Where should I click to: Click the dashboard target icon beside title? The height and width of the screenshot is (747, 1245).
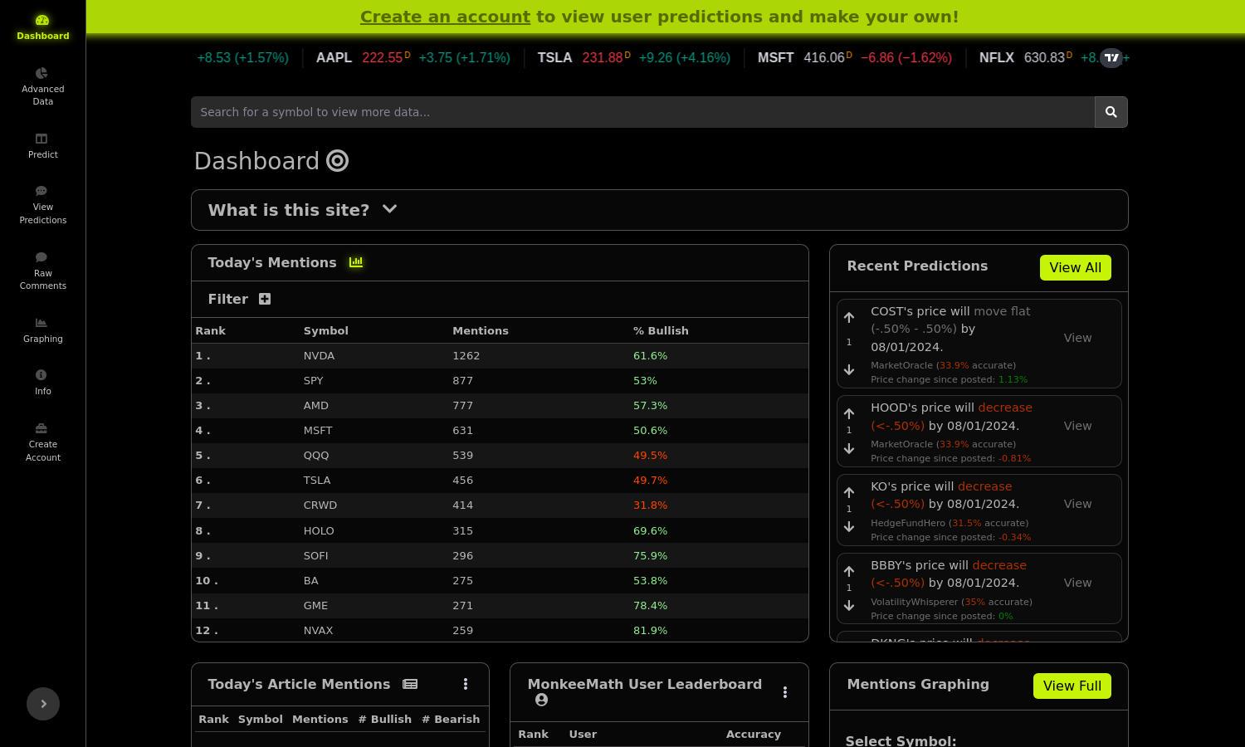point(337,160)
